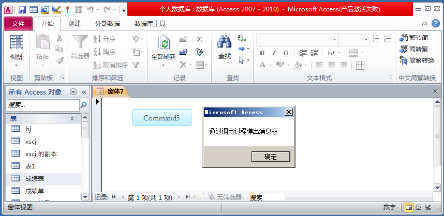Screen dimensions: 444x216
Task: Open the customize quick access toolbar dropdown
Action: click(124, 10)
